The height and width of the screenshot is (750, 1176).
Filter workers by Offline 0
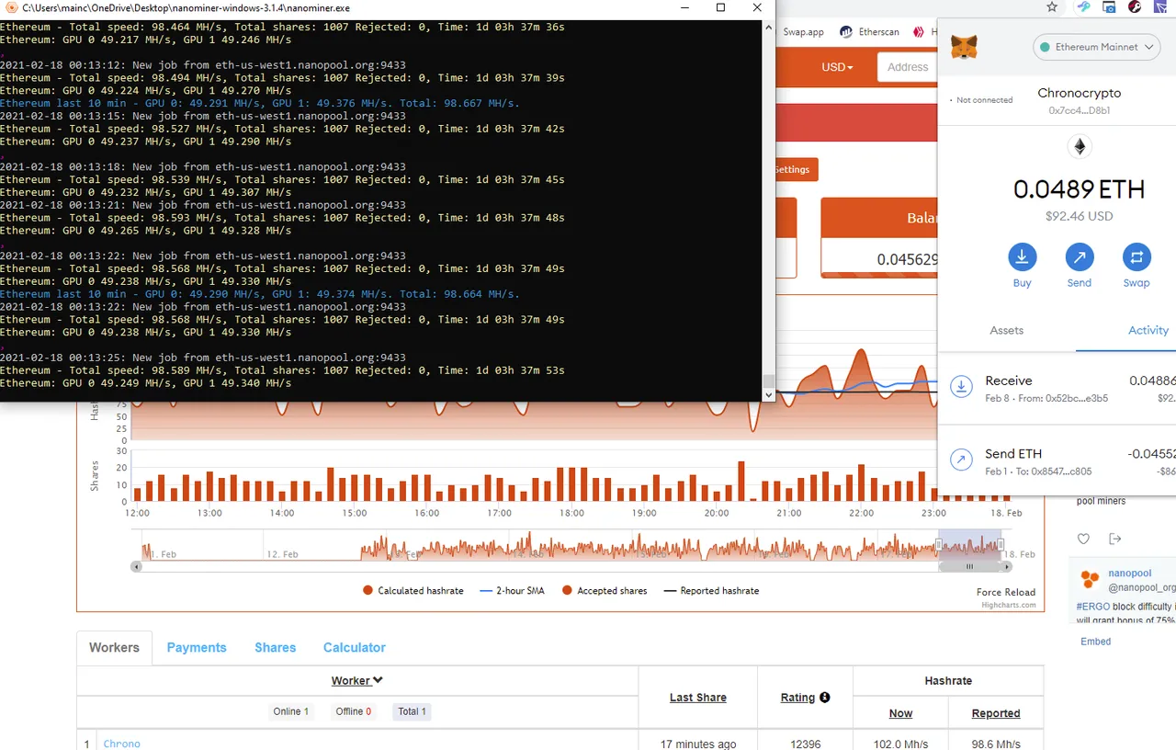[354, 711]
